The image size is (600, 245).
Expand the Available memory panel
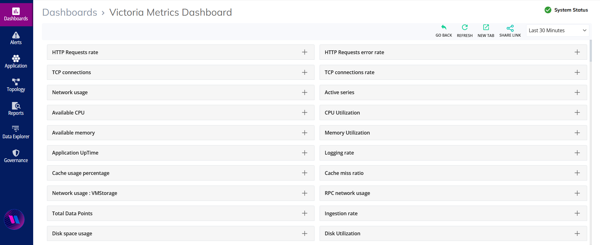coord(305,133)
